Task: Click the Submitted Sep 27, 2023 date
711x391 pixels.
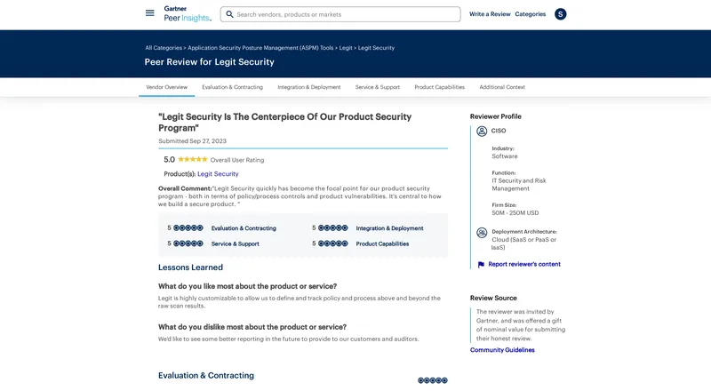Action: tap(192, 141)
